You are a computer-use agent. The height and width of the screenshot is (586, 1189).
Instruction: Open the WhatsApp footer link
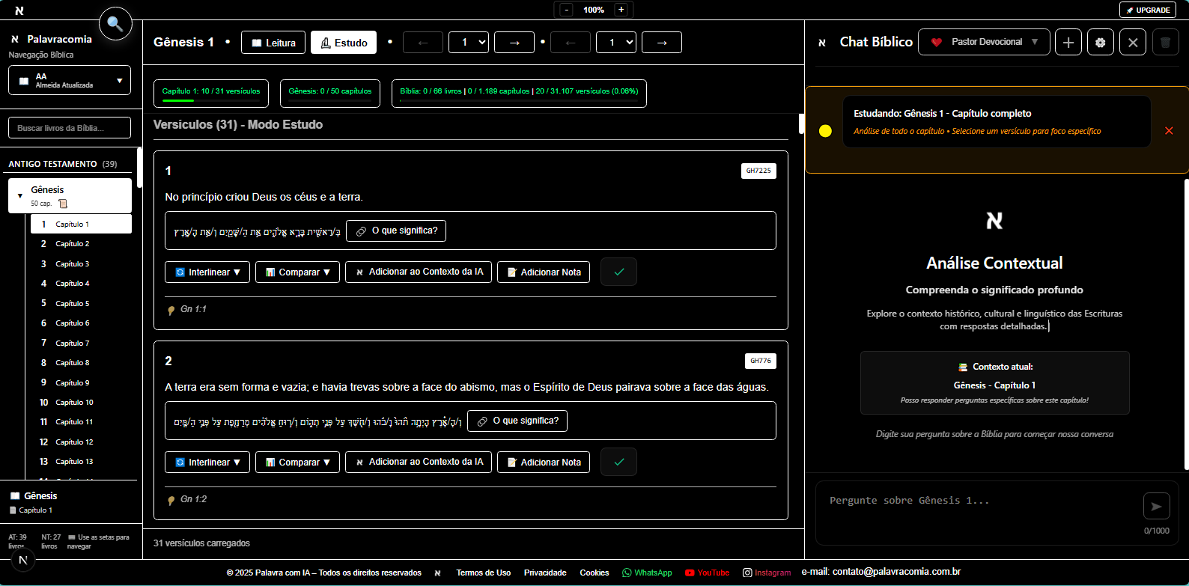(647, 573)
